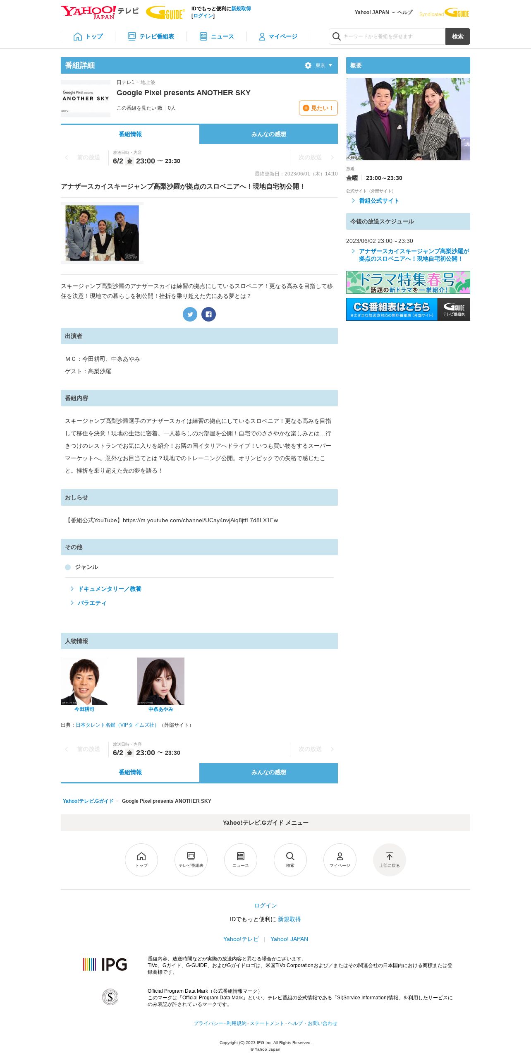Image resolution: width=531 pixels, height=1061 pixels.
Task: Select the upper みんなの感想 tab
Action: click(269, 134)
